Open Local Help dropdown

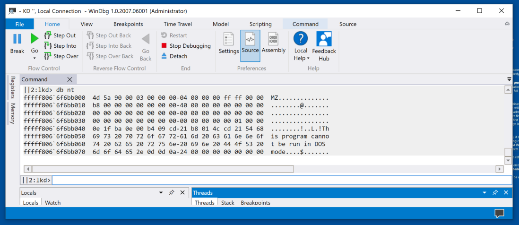301,46
